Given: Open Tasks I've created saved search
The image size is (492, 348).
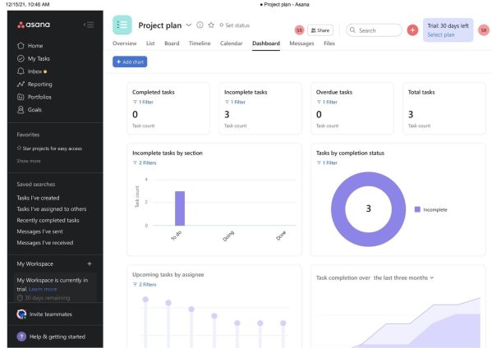Looking at the screenshot, I should (x=38, y=198).
